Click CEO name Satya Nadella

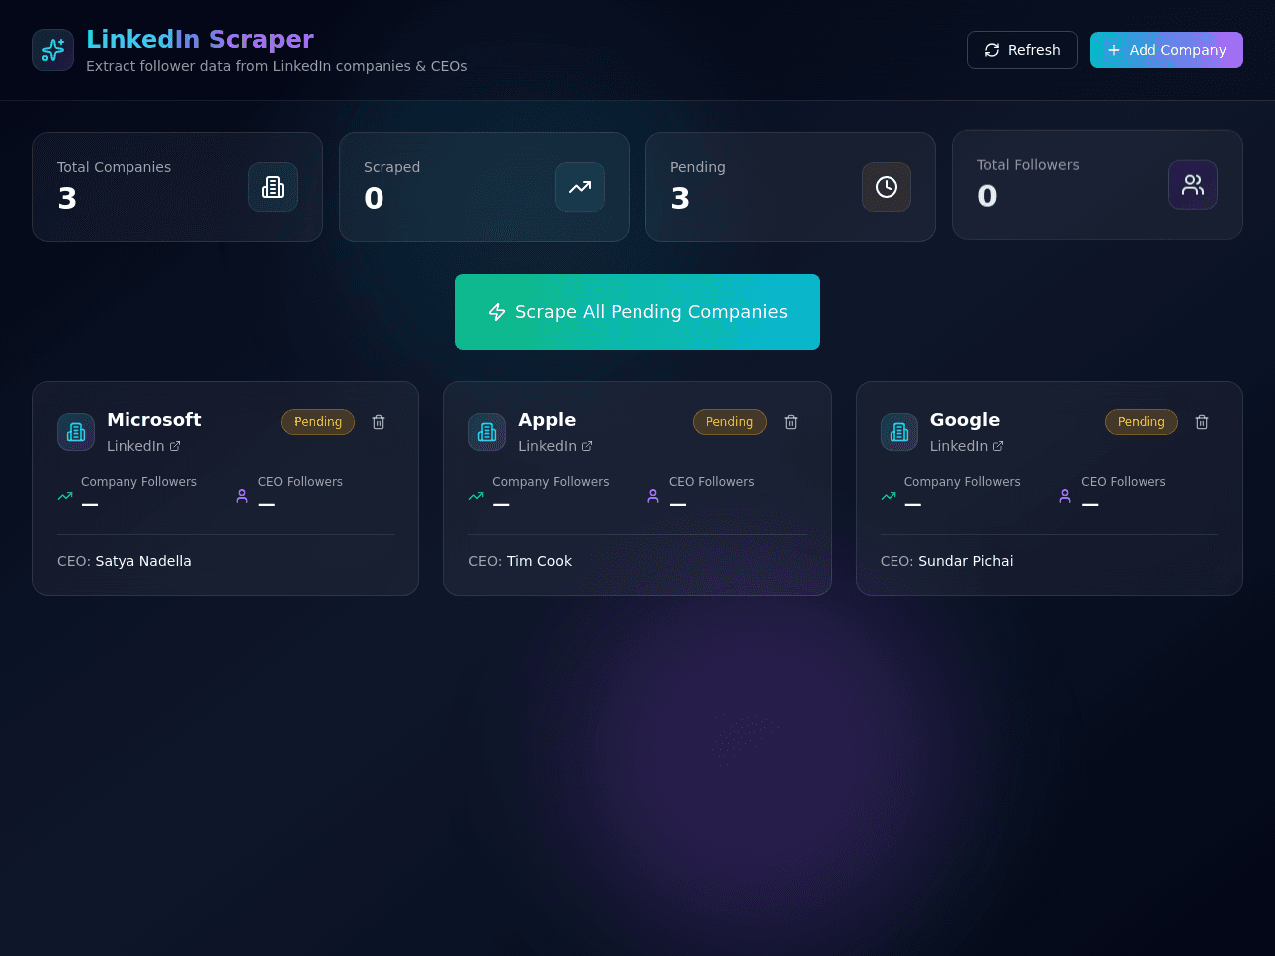pos(143,561)
